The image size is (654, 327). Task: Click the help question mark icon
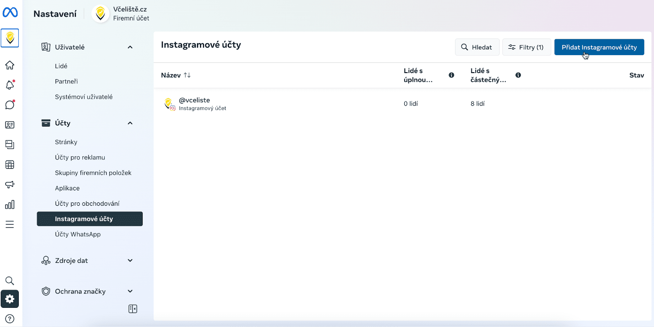(x=10, y=319)
